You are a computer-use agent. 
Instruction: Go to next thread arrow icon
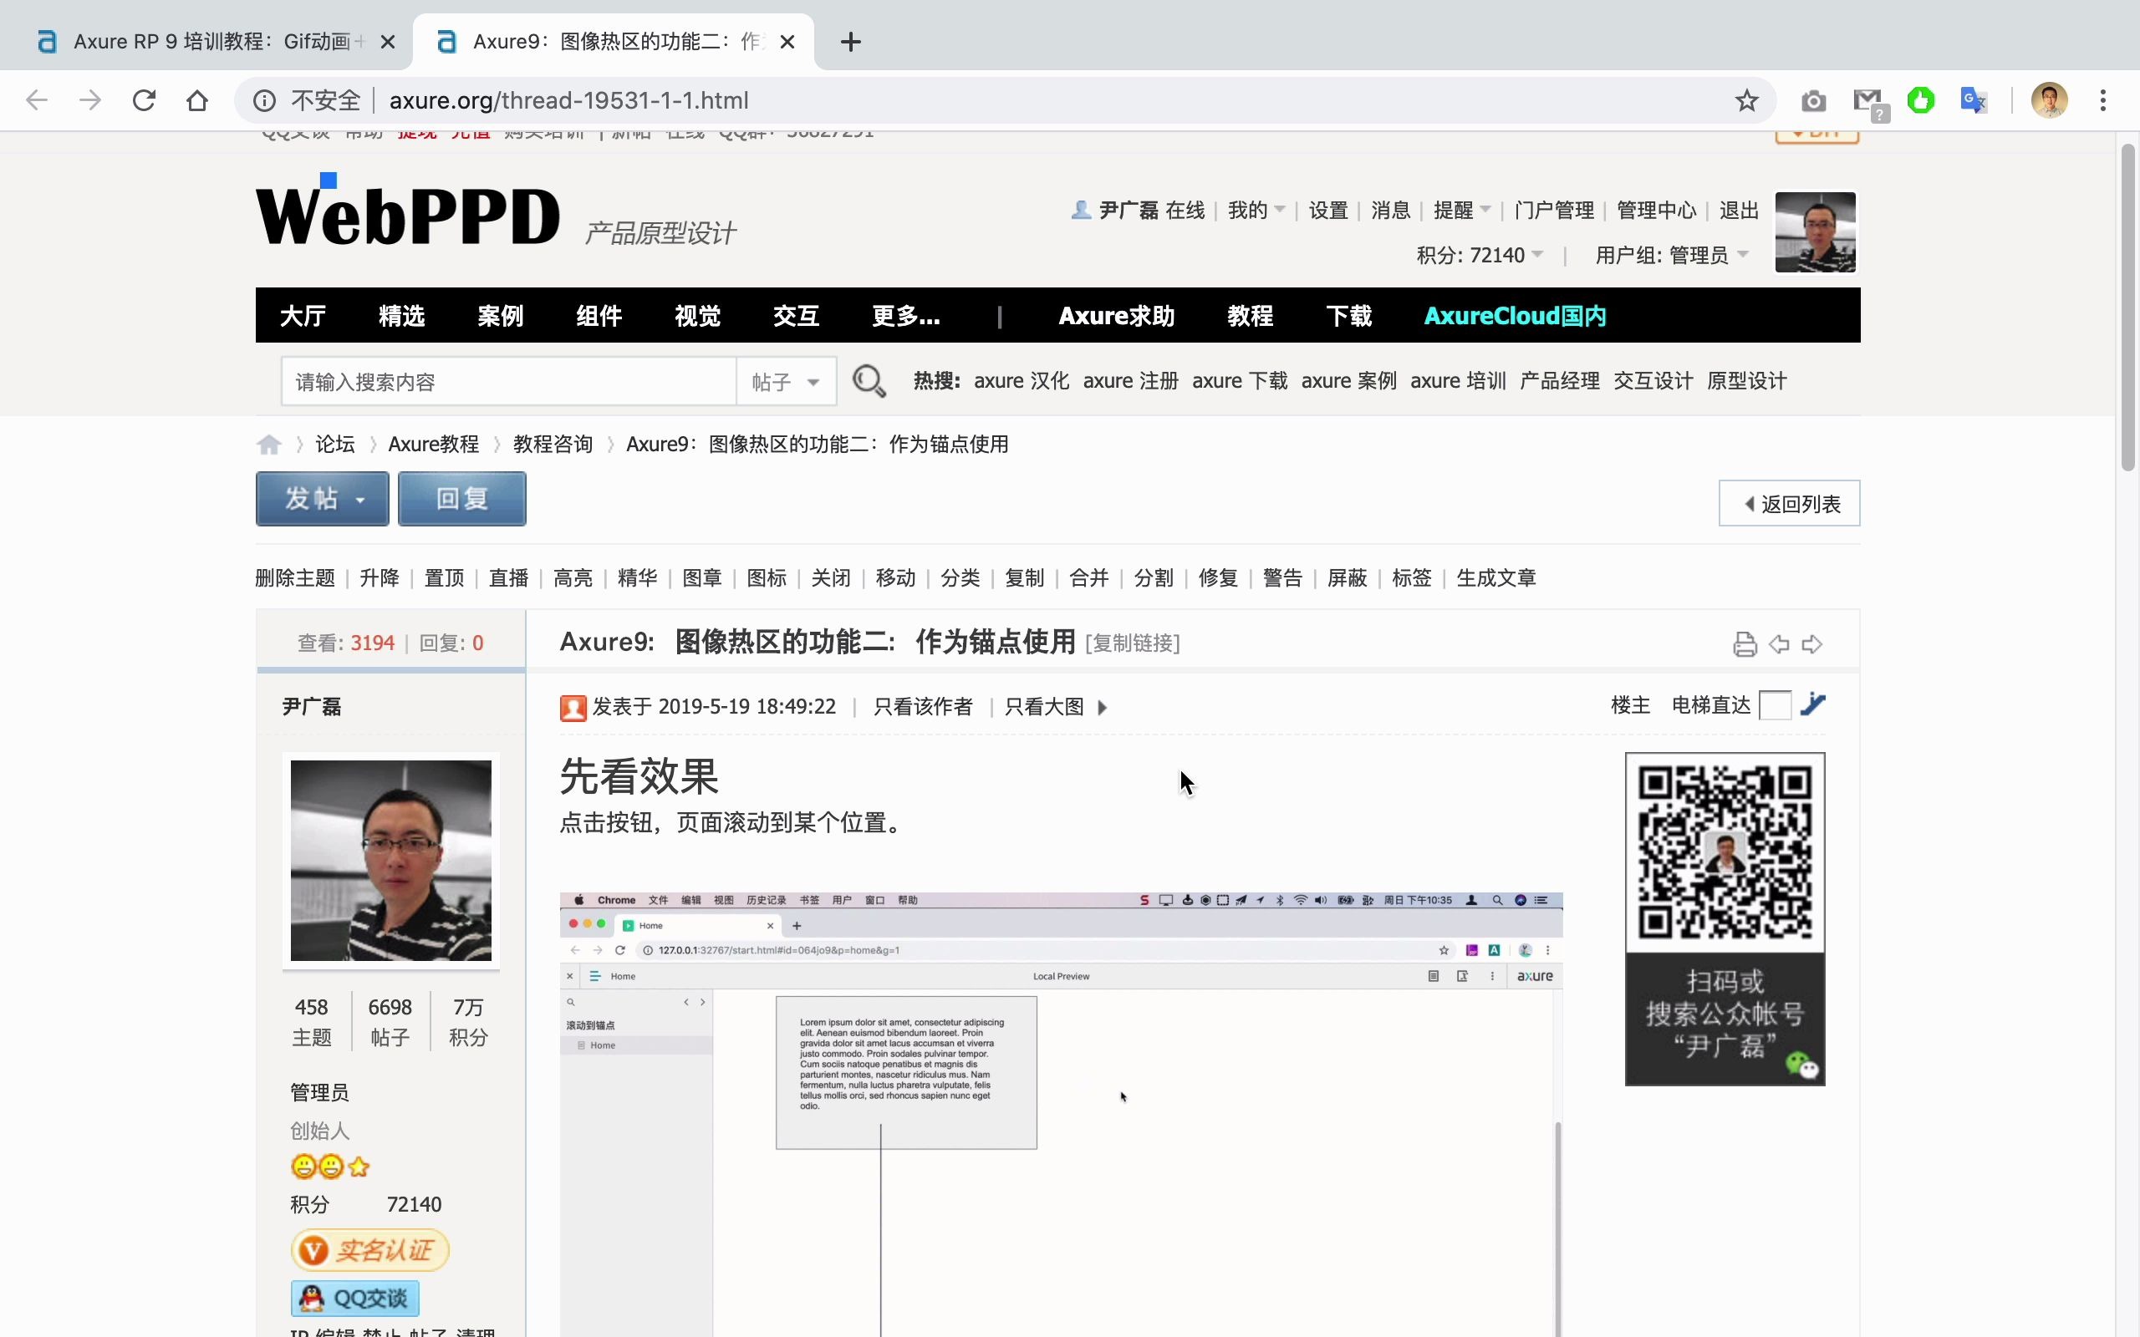tap(1812, 644)
